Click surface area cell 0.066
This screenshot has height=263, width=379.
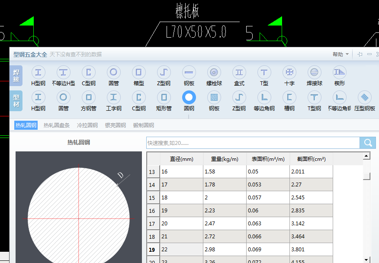coord(268,237)
